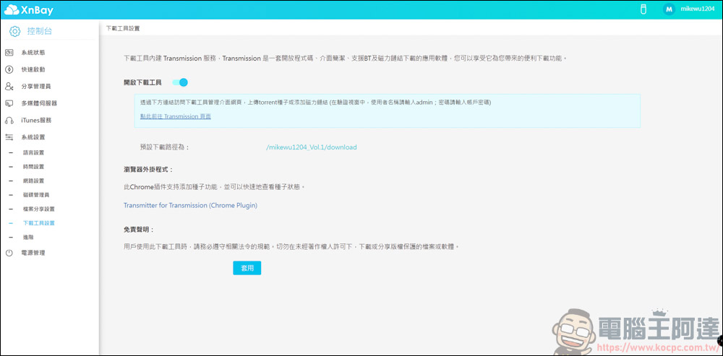
Task: Click the M user avatar icon
Action: (x=669, y=9)
